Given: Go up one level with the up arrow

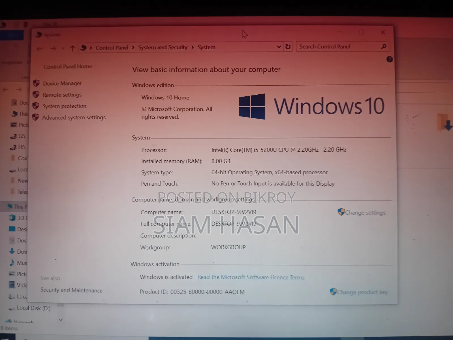Looking at the screenshot, I should click(x=72, y=48).
